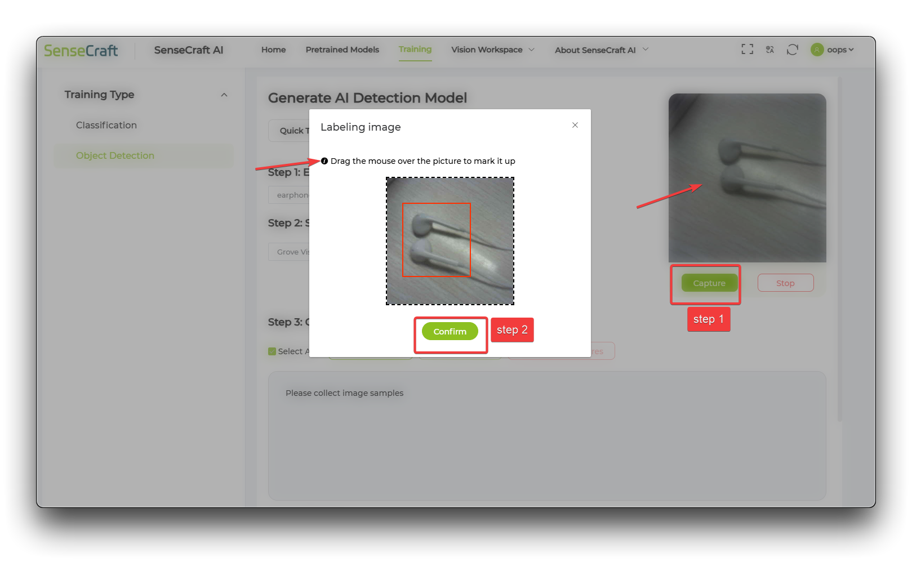
Task: Open the Vision Workspace dropdown
Action: [492, 50]
